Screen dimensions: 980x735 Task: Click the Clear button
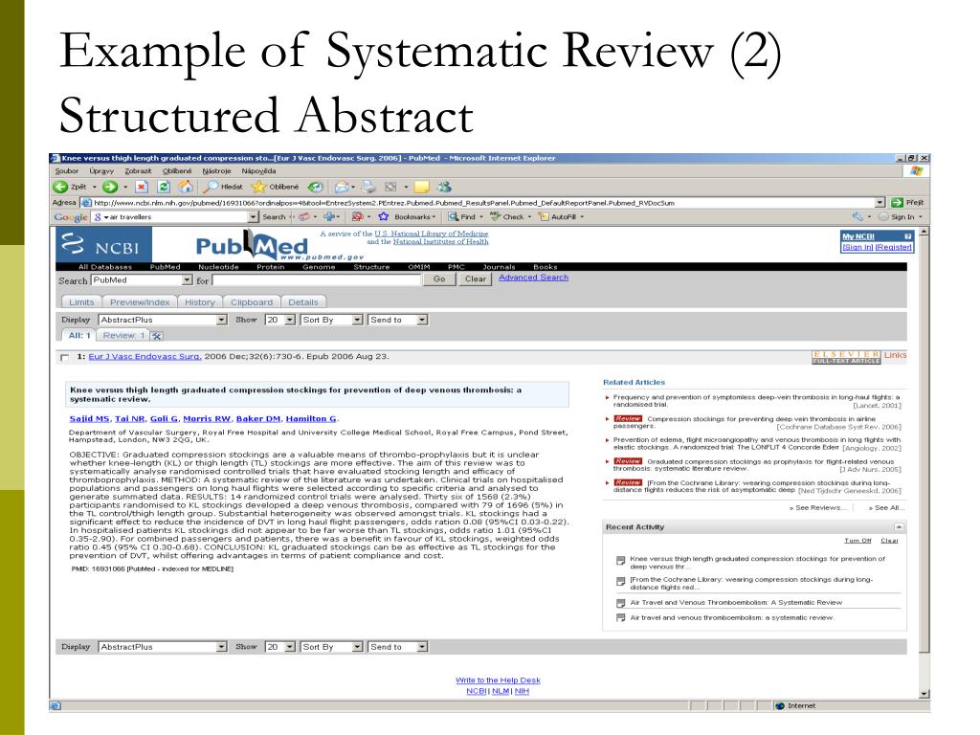point(475,278)
